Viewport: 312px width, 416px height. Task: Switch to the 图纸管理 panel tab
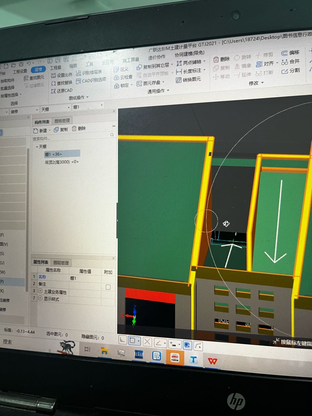pos(62,121)
